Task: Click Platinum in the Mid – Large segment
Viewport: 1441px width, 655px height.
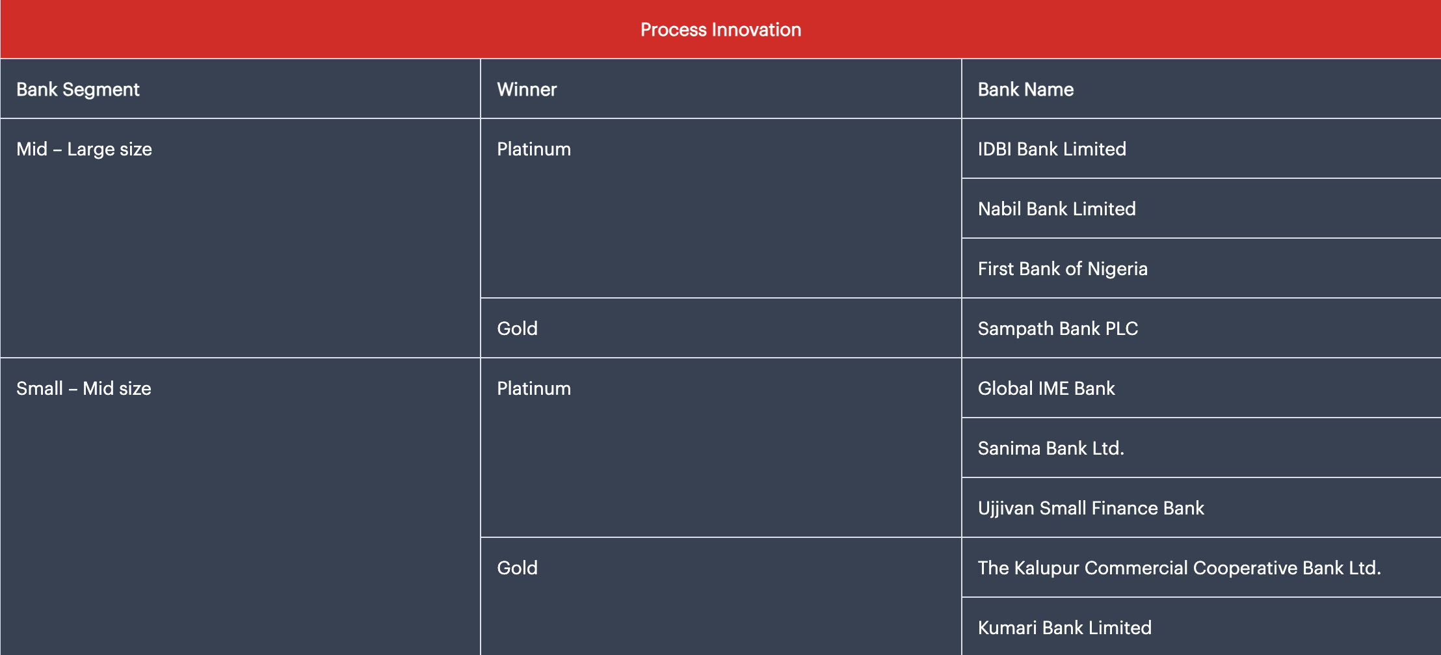Action: tap(534, 150)
